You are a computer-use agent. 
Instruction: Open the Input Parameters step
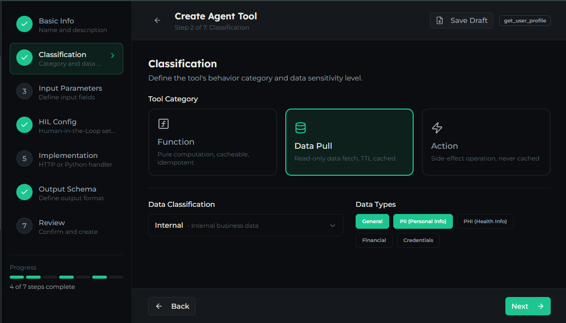pos(66,92)
